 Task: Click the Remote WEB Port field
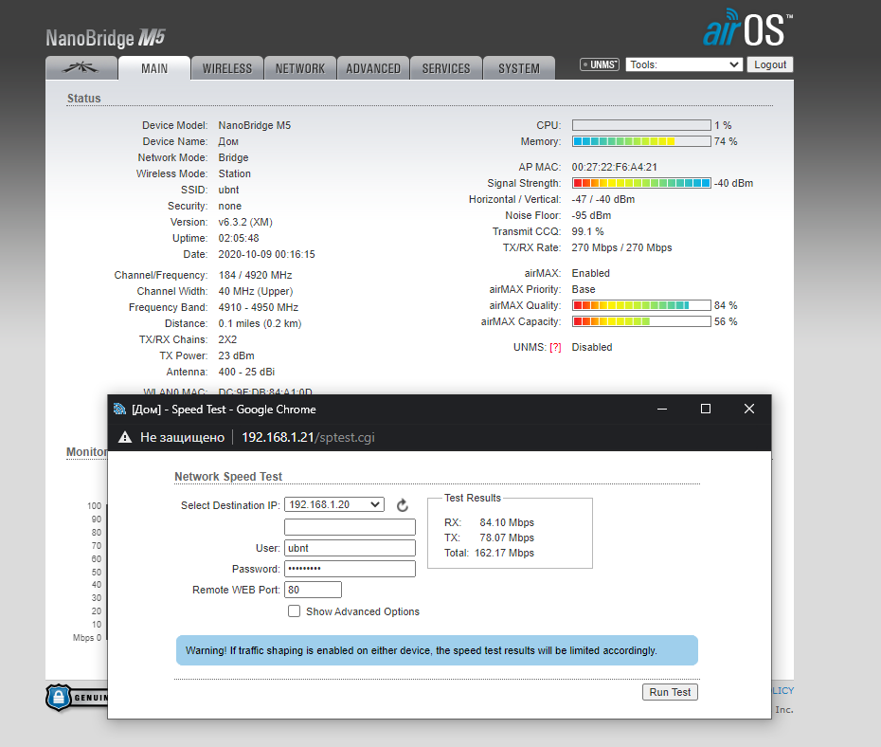click(x=313, y=590)
